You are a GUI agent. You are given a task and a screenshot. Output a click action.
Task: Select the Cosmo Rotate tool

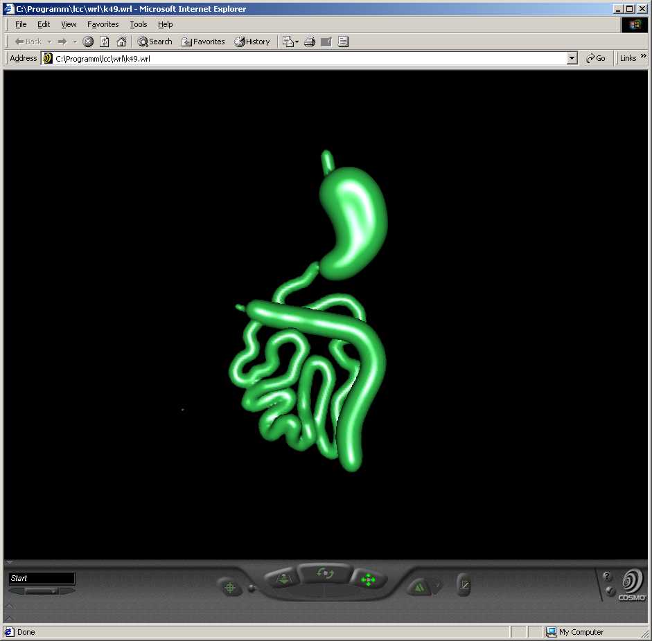click(325, 573)
